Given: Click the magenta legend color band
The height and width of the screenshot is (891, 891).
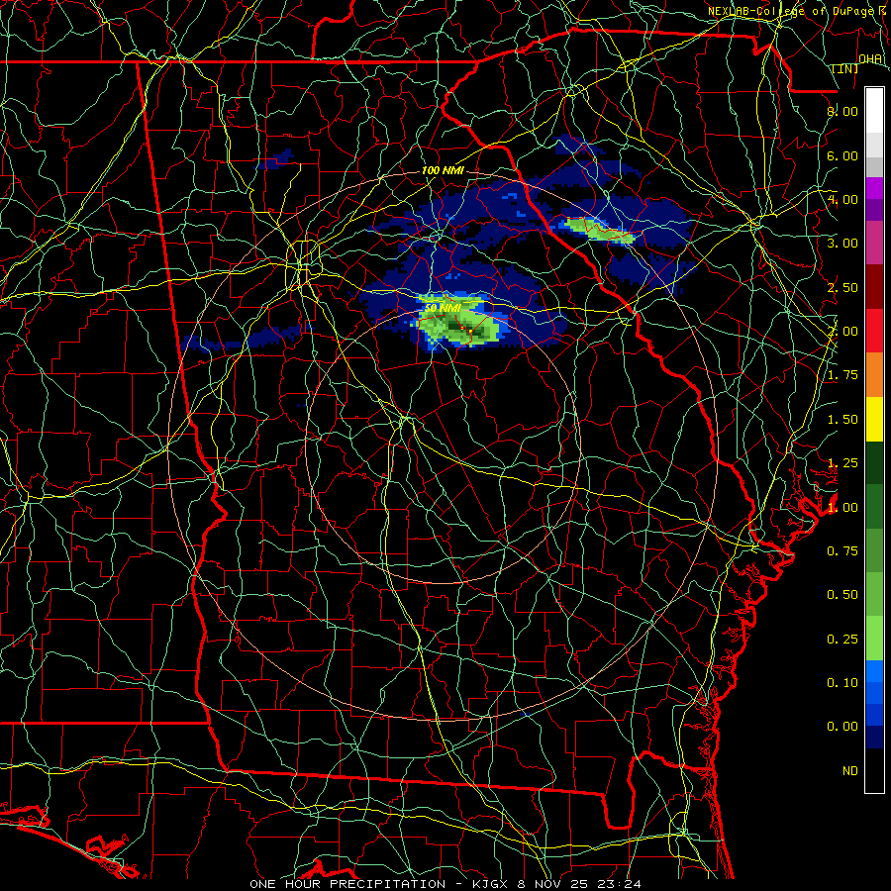Looking at the screenshot, I should click(x=874, y=188).
